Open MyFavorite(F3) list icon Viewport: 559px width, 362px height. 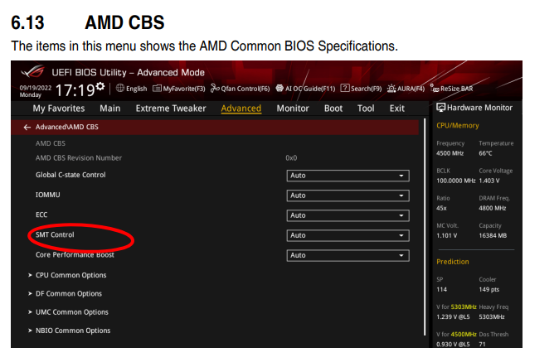[157, 89]
